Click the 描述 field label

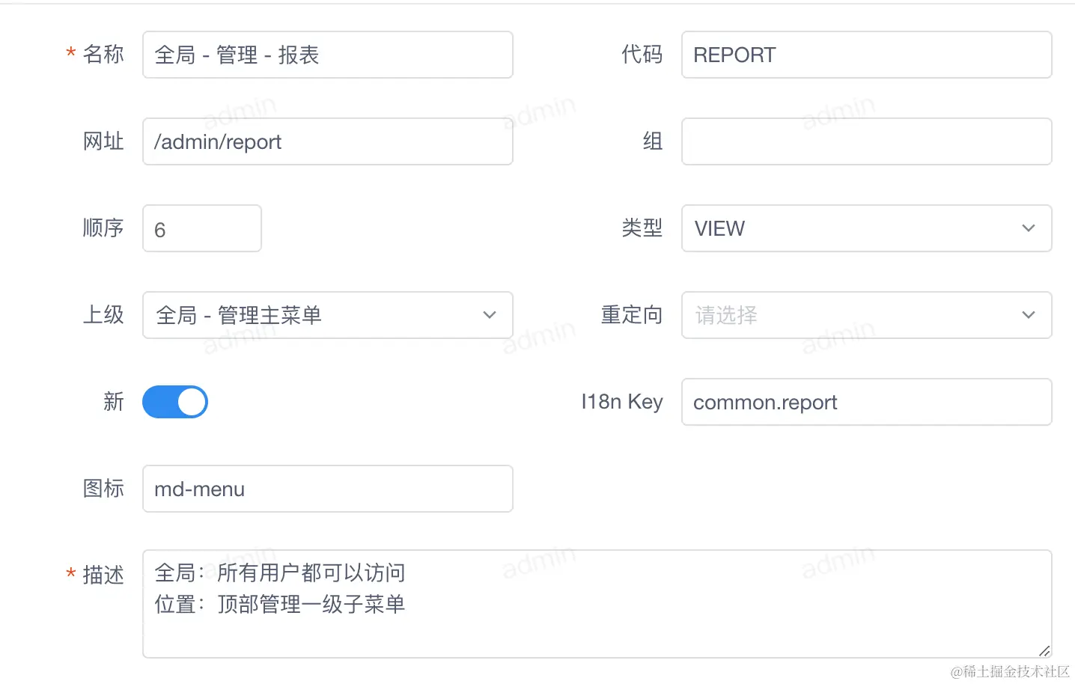tap(103, 575)
